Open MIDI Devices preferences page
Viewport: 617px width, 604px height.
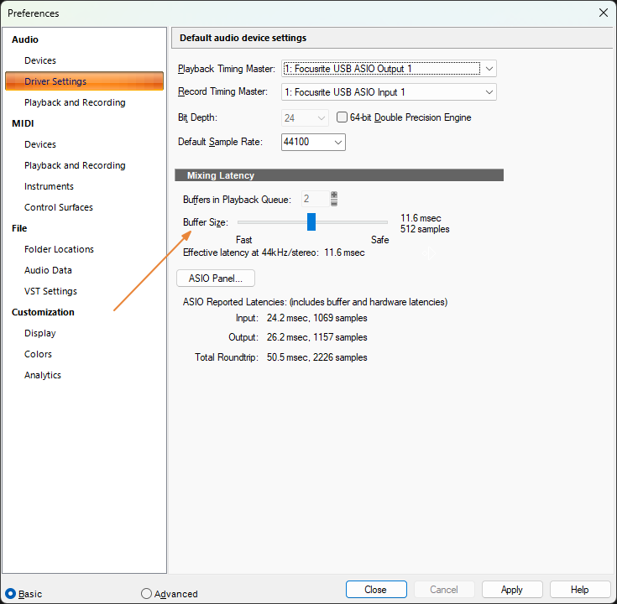(x=40, y=144)
